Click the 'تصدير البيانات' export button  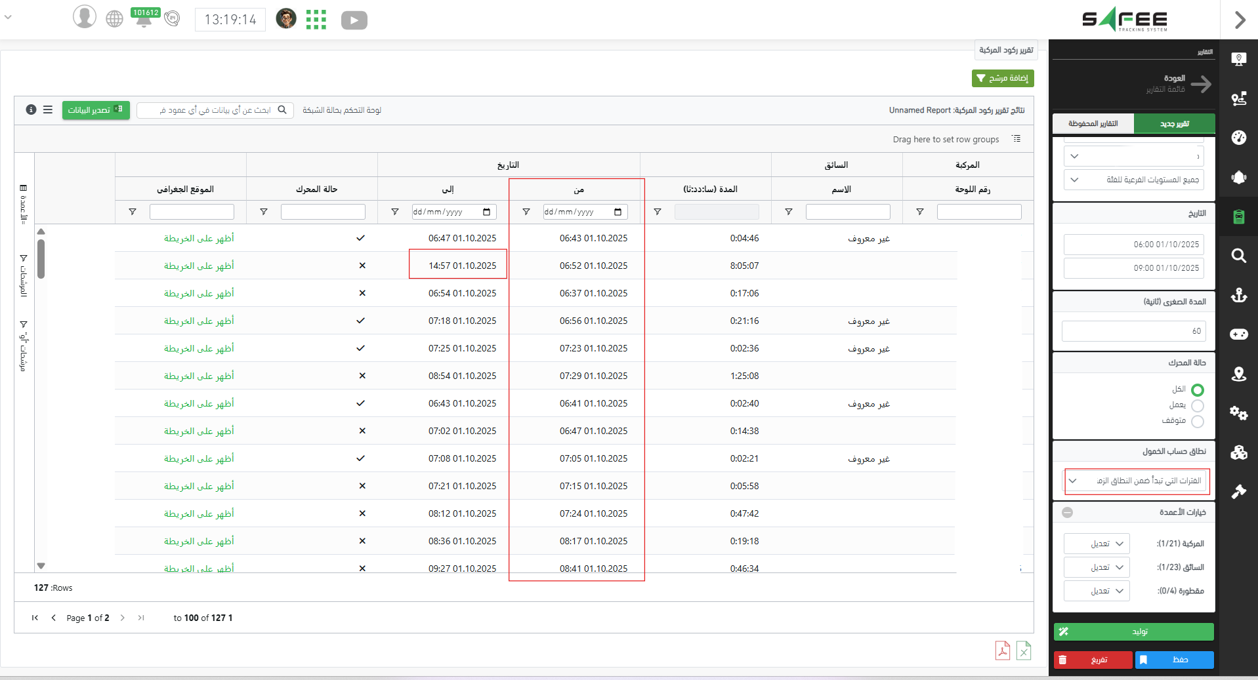[96, 110]
